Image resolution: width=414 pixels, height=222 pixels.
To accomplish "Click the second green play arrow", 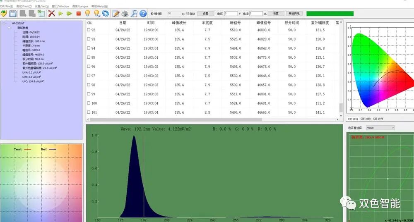I will coord(70,14).
